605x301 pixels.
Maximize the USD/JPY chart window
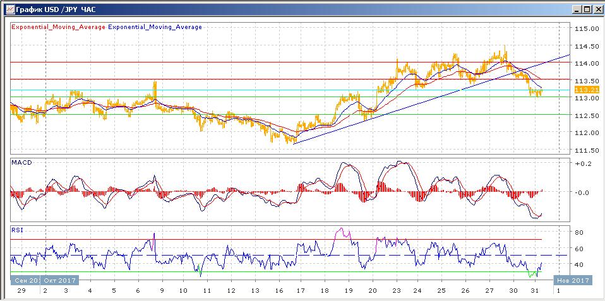(587, 9)
